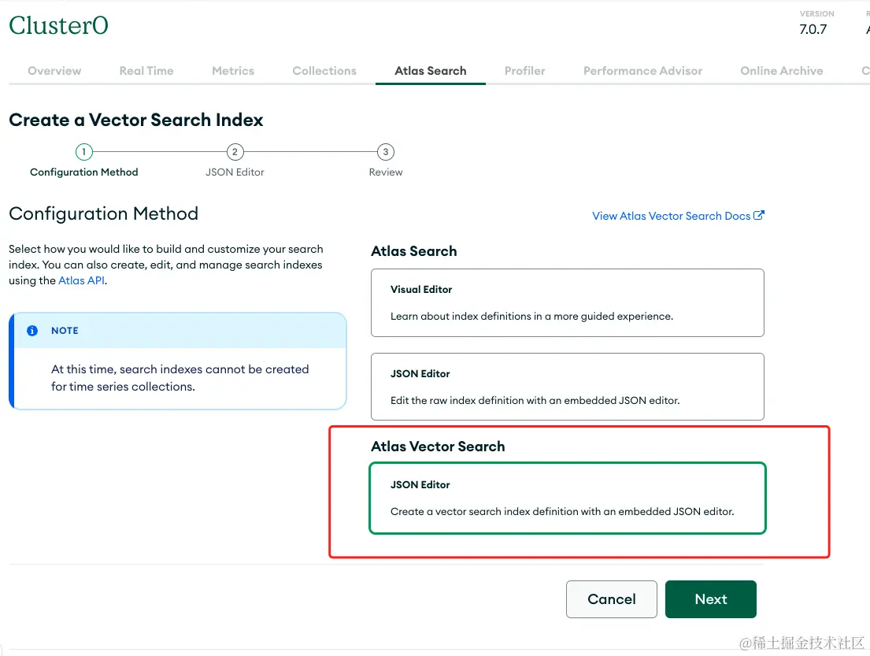Switch to Performance Advisor tab
The width and height of the screenshot is (870, 656).
click(642, 71)
